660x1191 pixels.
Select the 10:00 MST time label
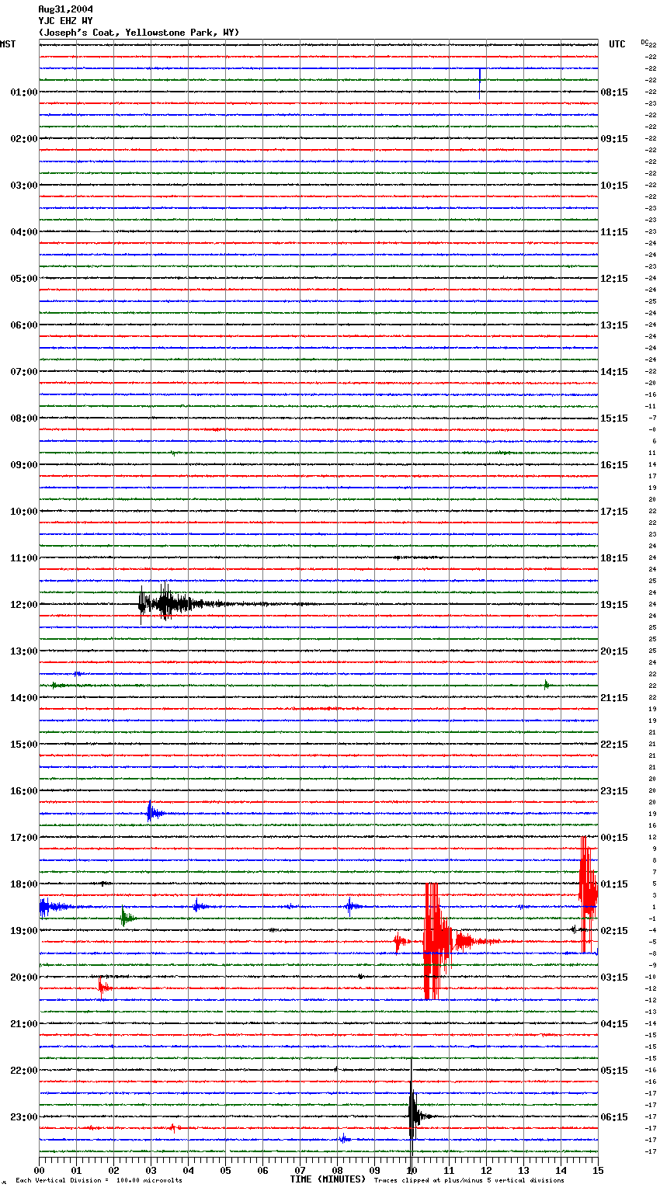[x=24, y=511]
